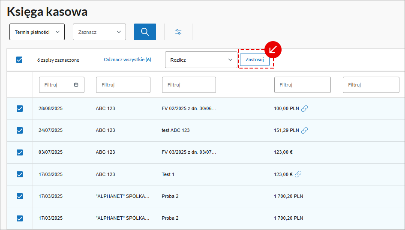Click the test ABC 123 description cell
This screenshot has height=230, width=405.
pyautogui.click(x=176, y=130)
